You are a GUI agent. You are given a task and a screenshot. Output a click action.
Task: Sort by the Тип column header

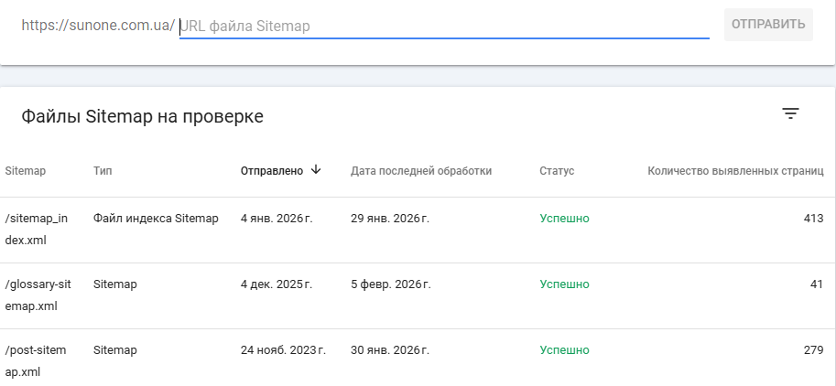(103, 171)
